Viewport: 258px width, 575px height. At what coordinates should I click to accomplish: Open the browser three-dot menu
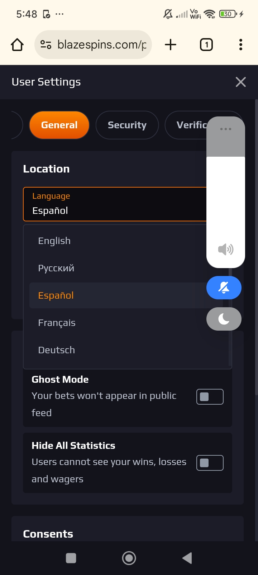[240, 45]
